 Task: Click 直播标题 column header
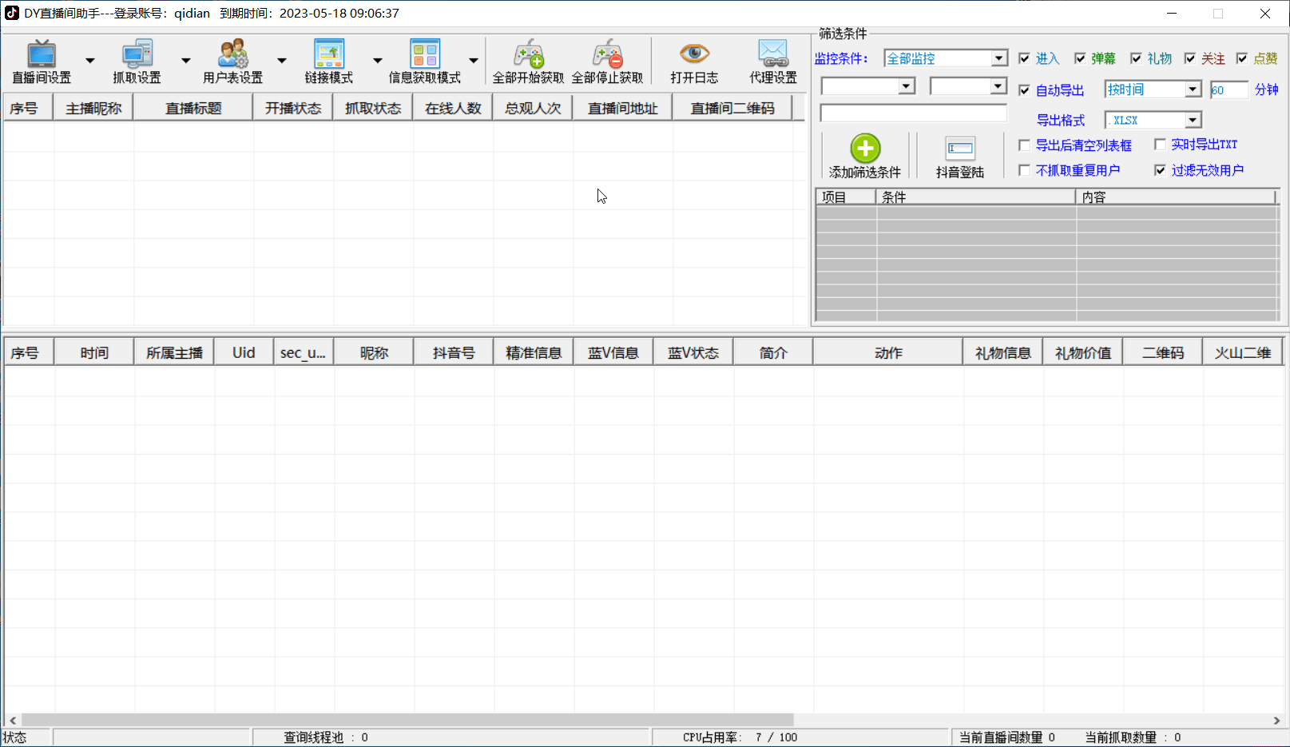[193, 108]
